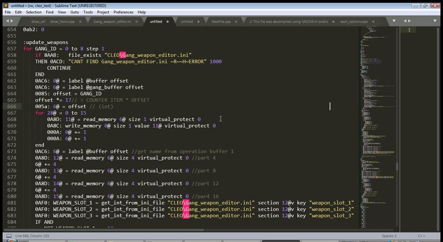Click the CONTINUE keyword on line 660
Screen dimensions: 443x242
click(59, 68)
